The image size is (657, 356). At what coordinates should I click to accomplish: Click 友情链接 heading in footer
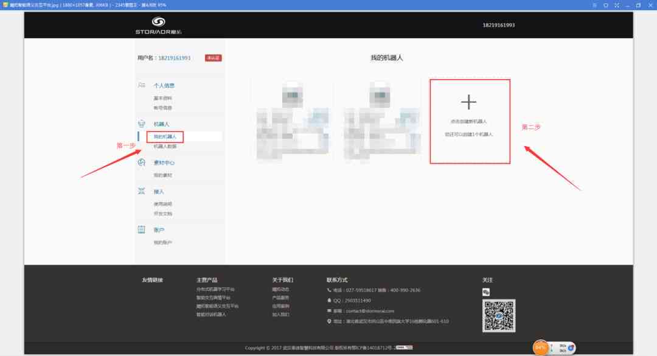click(x=152, y=280)
